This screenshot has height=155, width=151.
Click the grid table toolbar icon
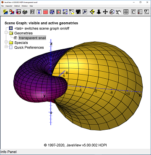[126, 12]
